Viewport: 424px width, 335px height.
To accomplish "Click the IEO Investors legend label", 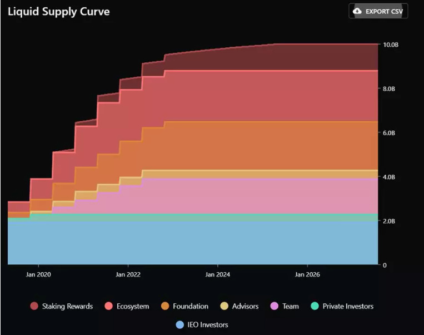I will pyautogui.click(x=207, y=324).
